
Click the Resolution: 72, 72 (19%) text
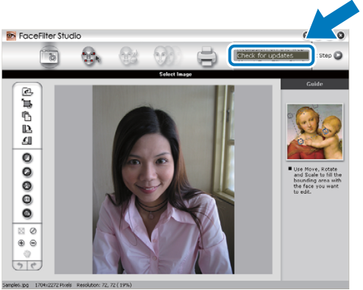coord(104,285)
